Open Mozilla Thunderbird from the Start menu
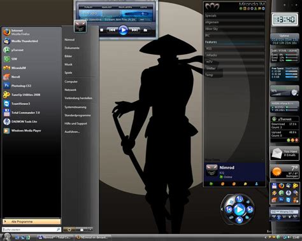This screenshot has width=302, height=241. pos(31,41)
